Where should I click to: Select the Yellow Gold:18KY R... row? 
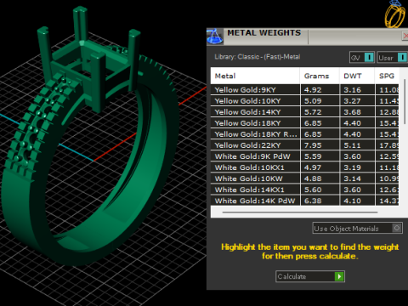(x=304, y=134)
